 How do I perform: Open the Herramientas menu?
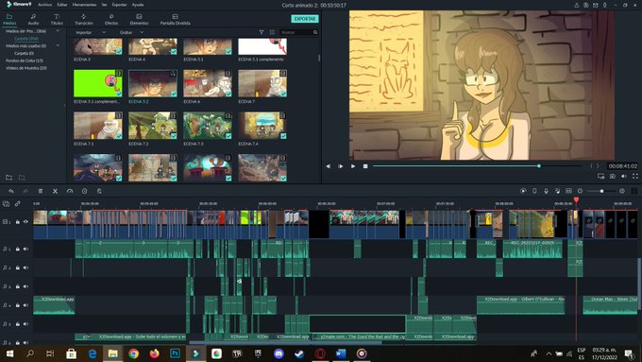[84, 5]
